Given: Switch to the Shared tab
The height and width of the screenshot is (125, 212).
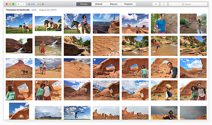Looking at the screenshot, I should click(99, 4).
